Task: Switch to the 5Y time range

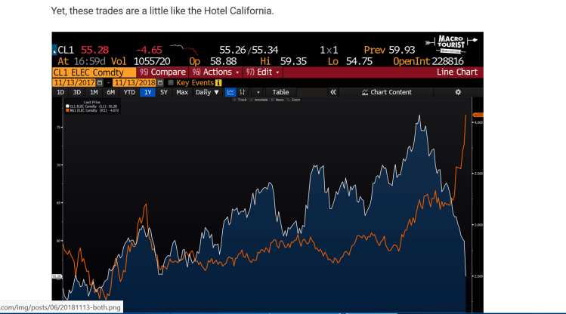Action: (164, 92)
